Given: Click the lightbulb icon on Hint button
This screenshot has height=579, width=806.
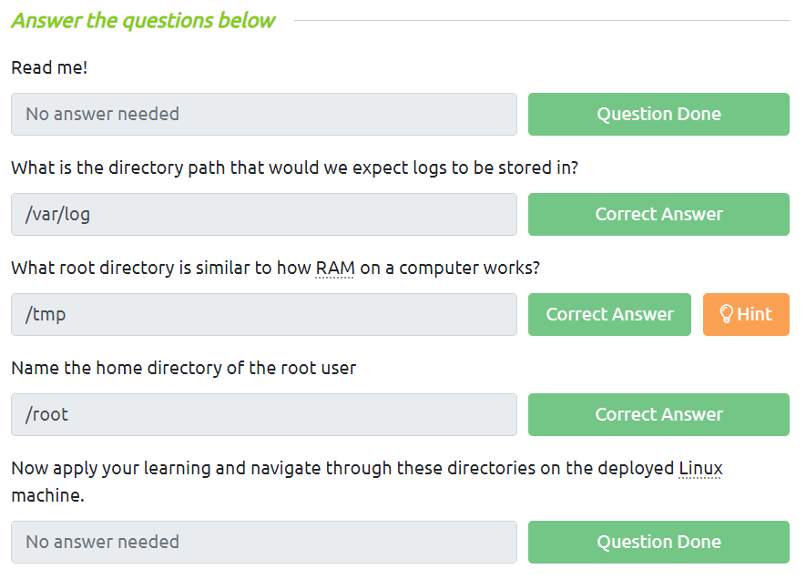Looking at the screenshot, I should (x=726, y=314).
